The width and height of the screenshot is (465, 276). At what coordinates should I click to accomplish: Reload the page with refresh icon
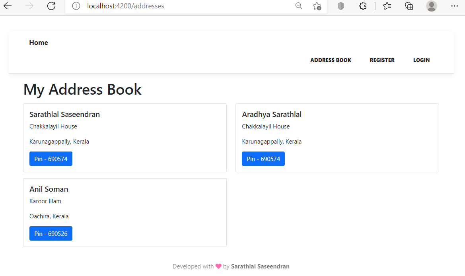pyautogui.click(x=51, y=6)
